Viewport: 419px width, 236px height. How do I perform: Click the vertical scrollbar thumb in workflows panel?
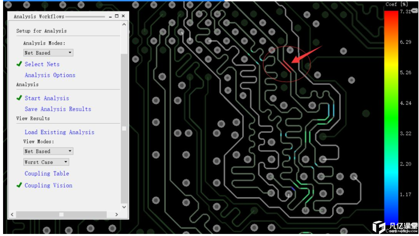click(124, 129)
